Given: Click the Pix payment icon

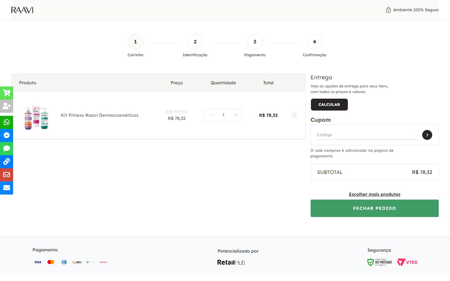Looking at the screenshot, I should (x=90, y=262).
